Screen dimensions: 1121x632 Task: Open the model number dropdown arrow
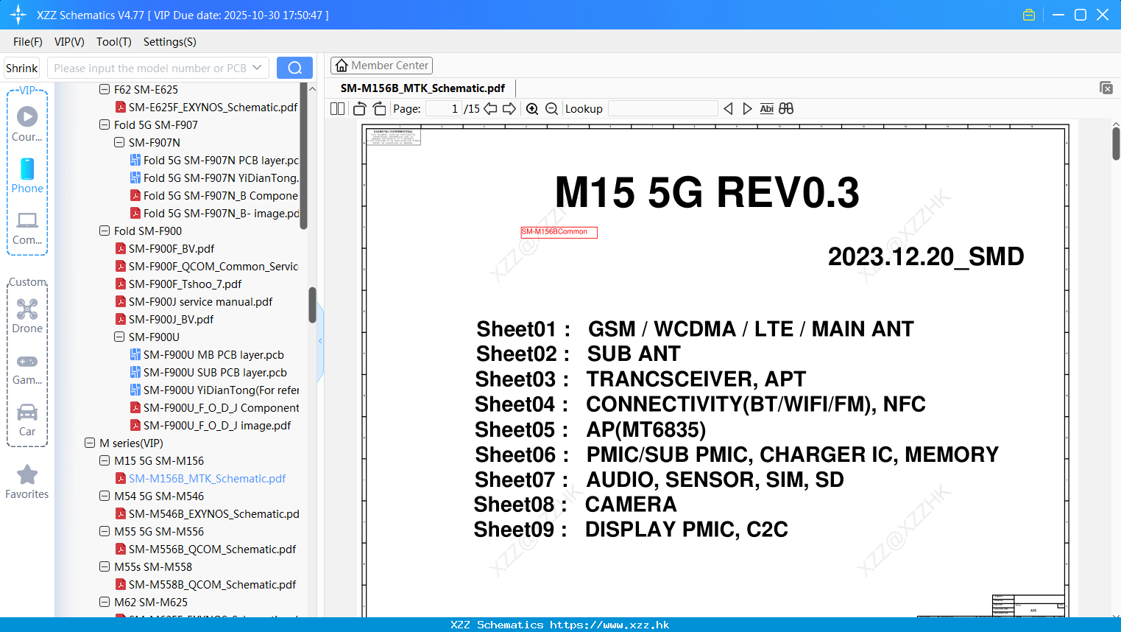(x=257, y=68)
